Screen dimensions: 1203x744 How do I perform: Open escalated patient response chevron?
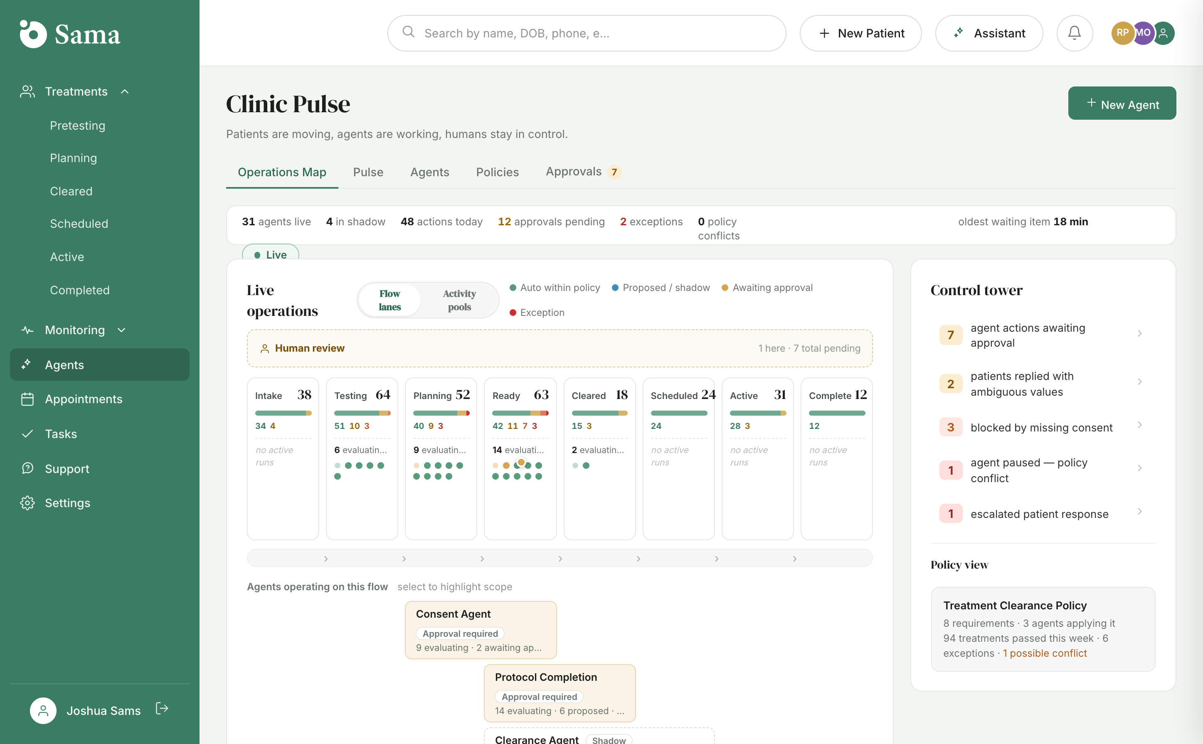[1139, 511]
